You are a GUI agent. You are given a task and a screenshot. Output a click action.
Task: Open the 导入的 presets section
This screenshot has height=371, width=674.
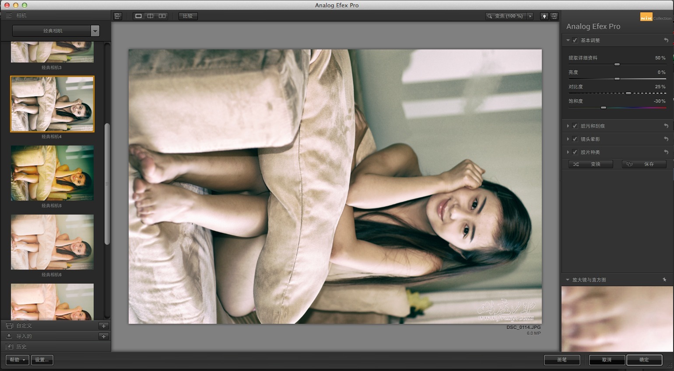click(24, 336)
